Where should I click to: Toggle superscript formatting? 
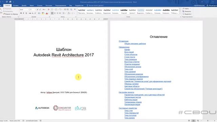point(35,13)
